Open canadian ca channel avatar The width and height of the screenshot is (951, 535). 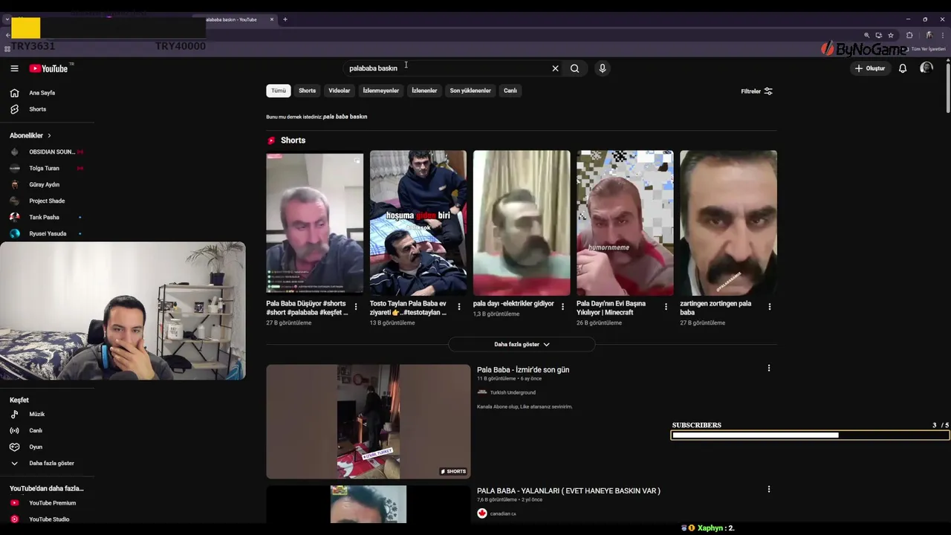click(482, 513)
